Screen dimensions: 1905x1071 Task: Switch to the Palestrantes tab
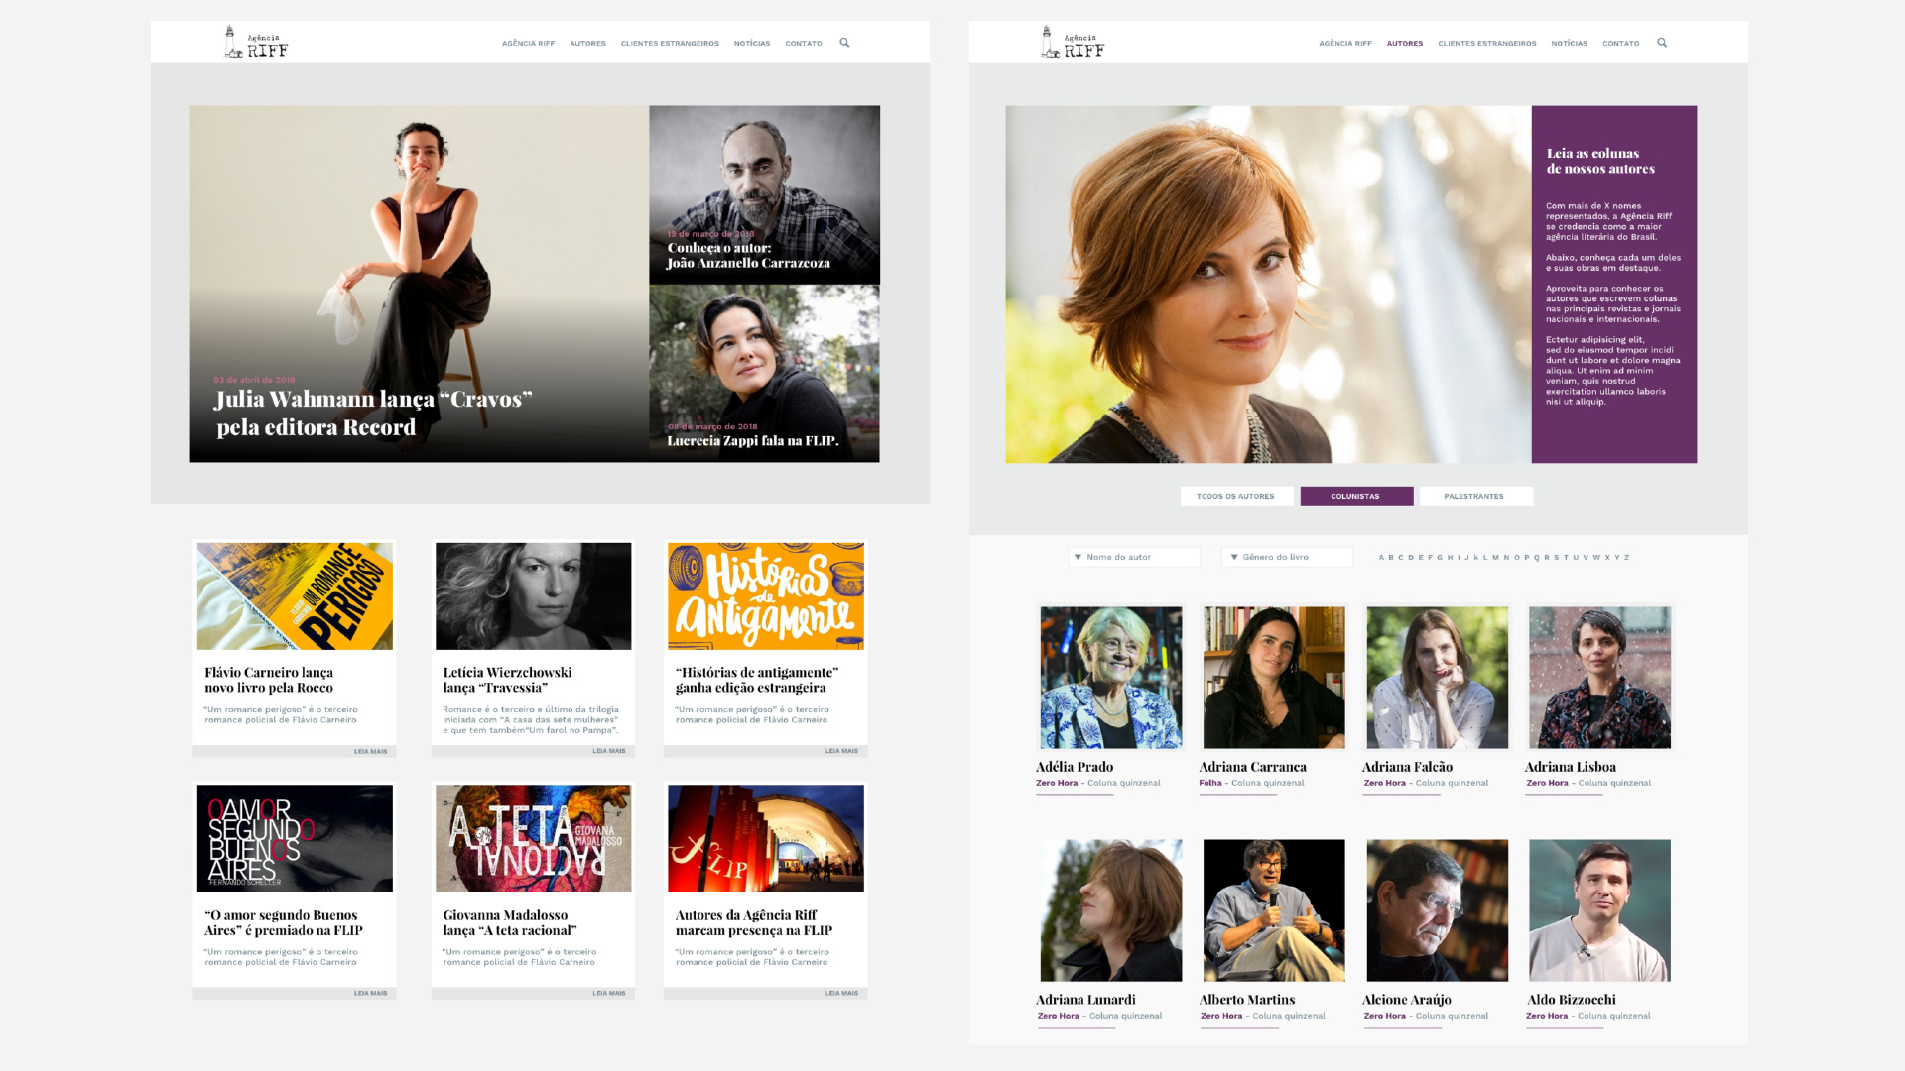[1474, 496]
